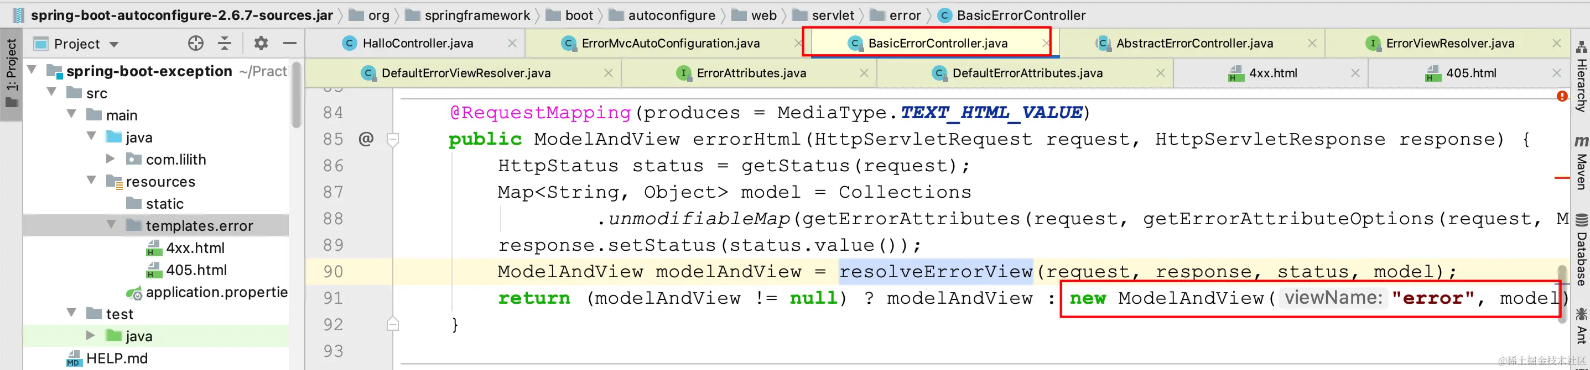The height and width of the screenshot is (370, 1590).
Task: Click the Project panel vertical scrollbar
Action: pos(297,94)
